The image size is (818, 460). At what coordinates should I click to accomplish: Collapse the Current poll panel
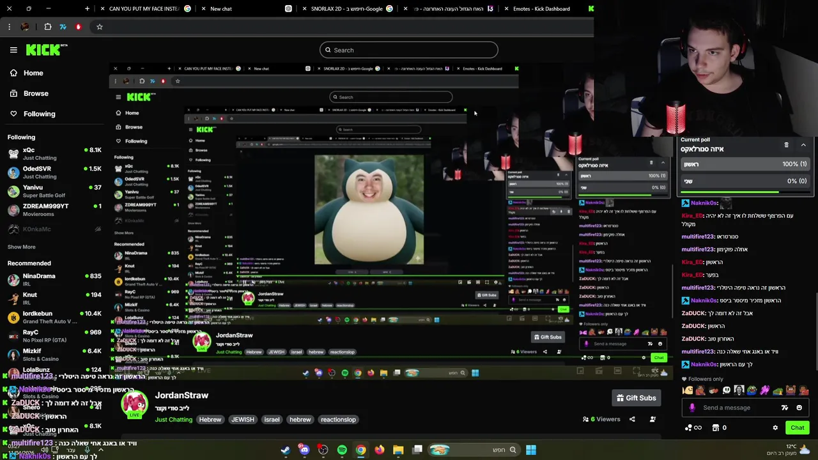point(803,145)
